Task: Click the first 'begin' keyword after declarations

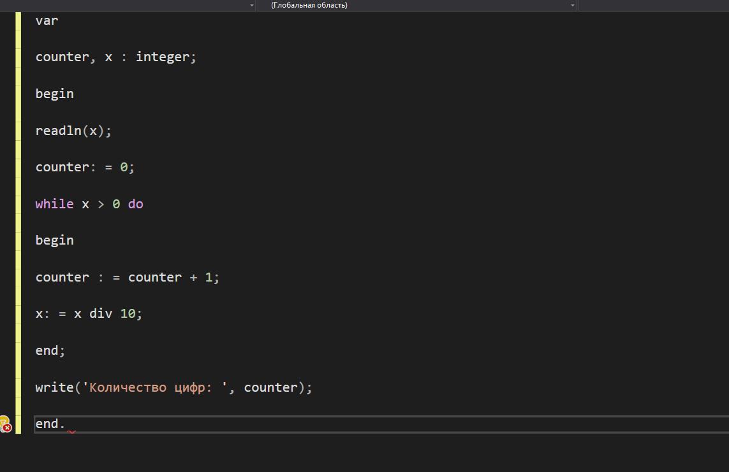Action: pyautogui.click(x=54, y=94)
